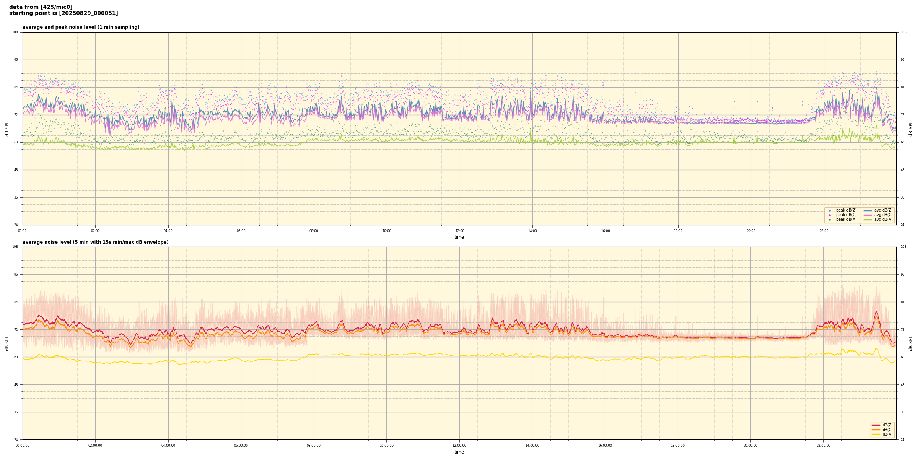Click the peak dB(C) magenta legend marker
This screenshot has width=918, height=459.
(830, 215)
